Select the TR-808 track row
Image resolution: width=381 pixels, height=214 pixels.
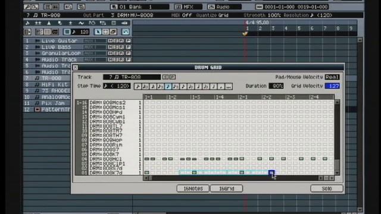48,78
